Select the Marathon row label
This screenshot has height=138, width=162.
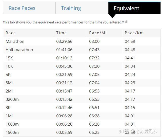click(x=15, y=41)
